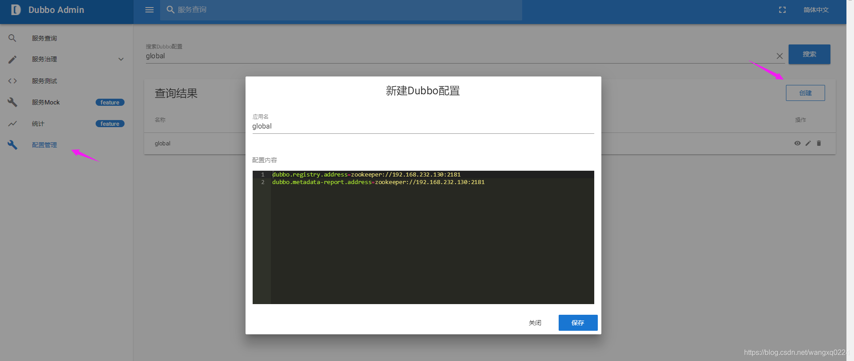The height and width of the screenshot is (361, 854).
Task: Click line number 2 in editor gutter
Action: pyautogui.click(x=263, y=182)
